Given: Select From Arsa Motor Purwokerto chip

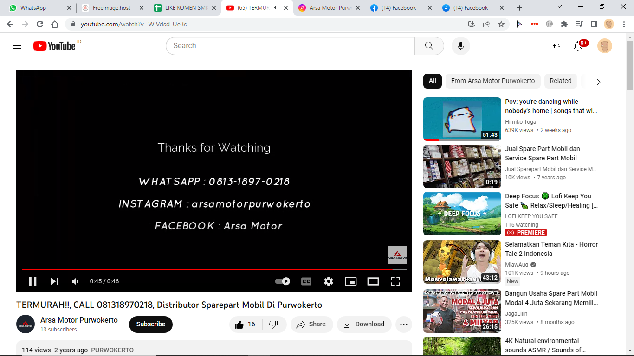Looking at the screenshot, I should (x=493, y=81).
